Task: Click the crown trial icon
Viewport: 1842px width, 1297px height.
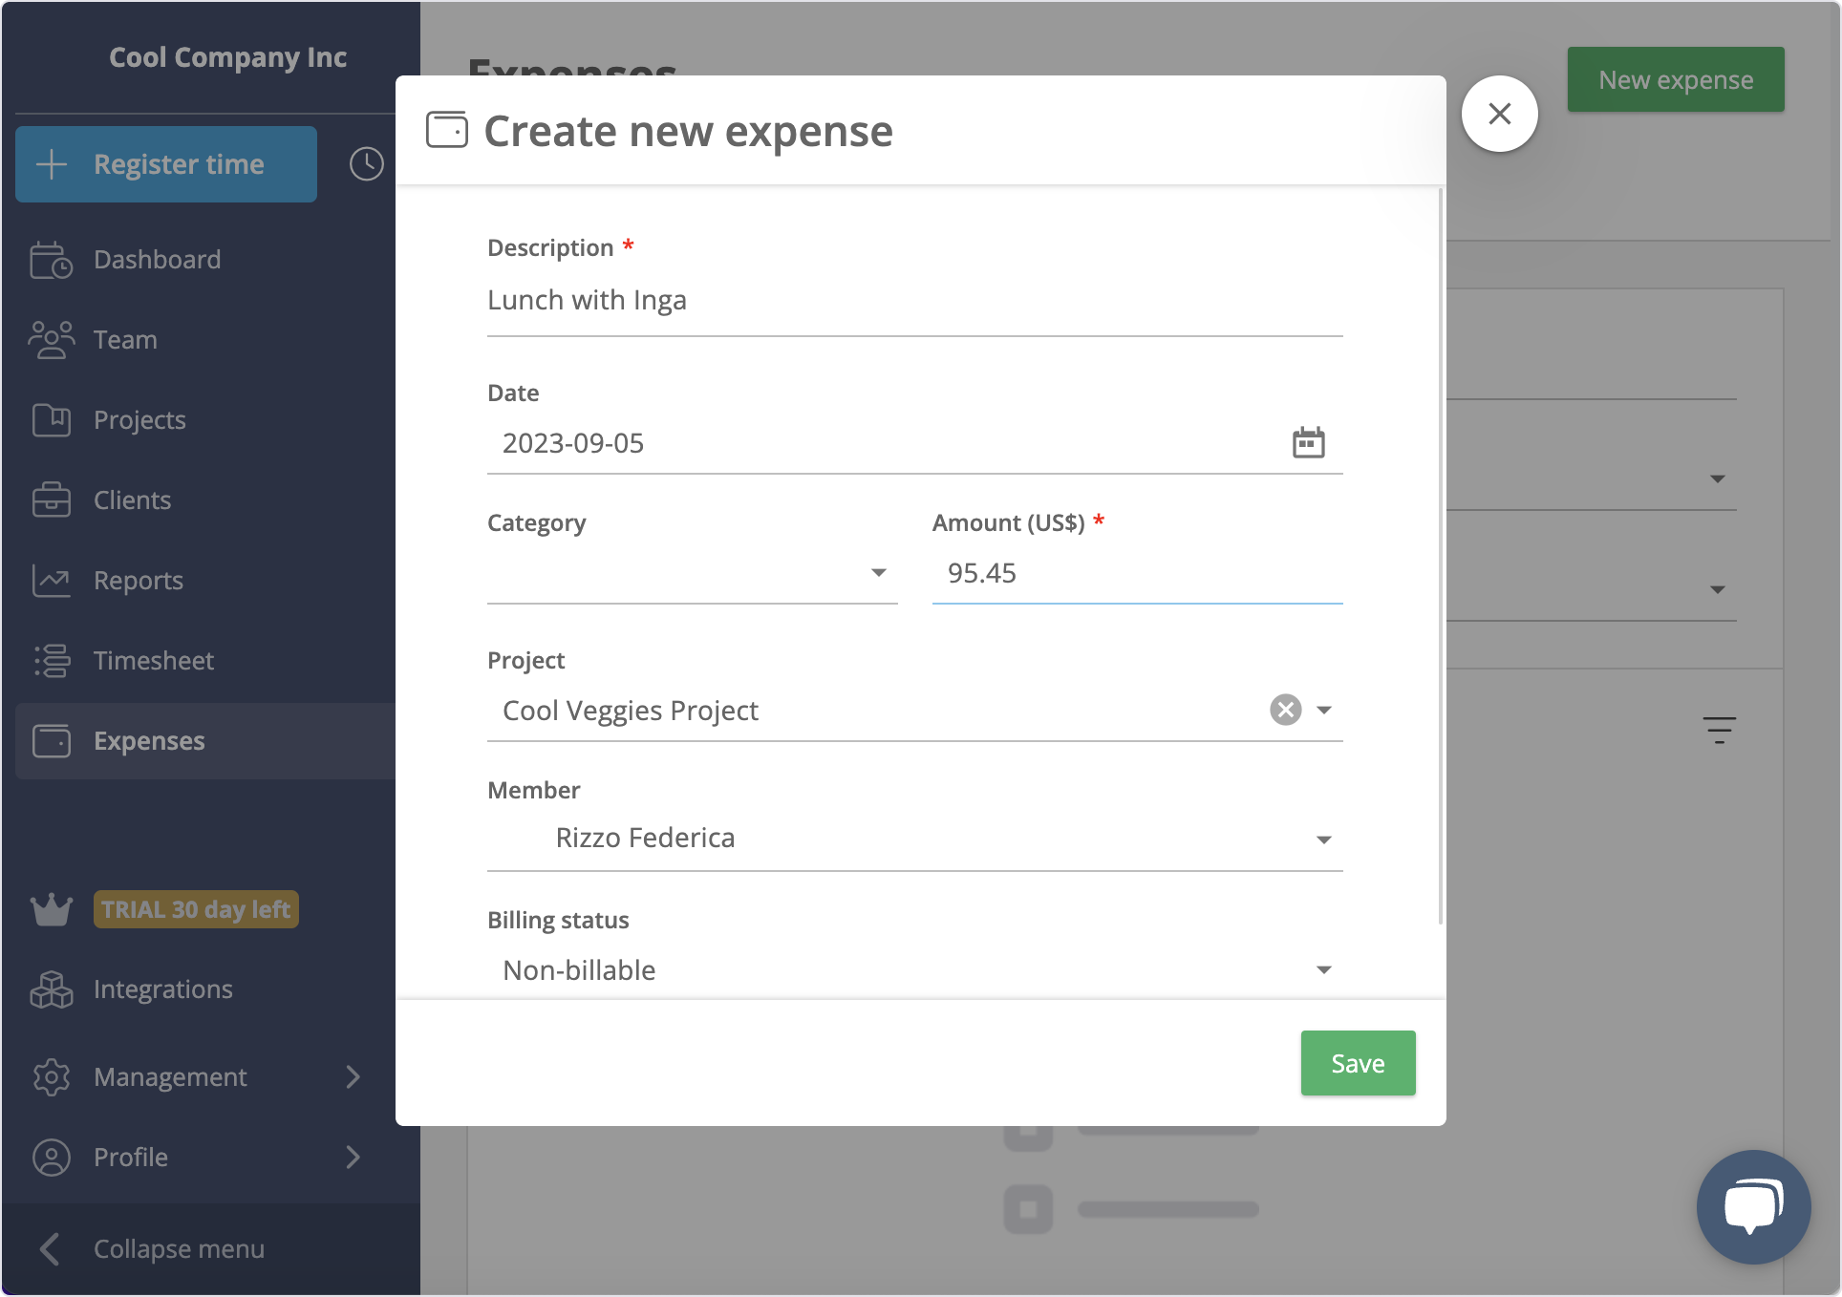Action: (52, 909)
